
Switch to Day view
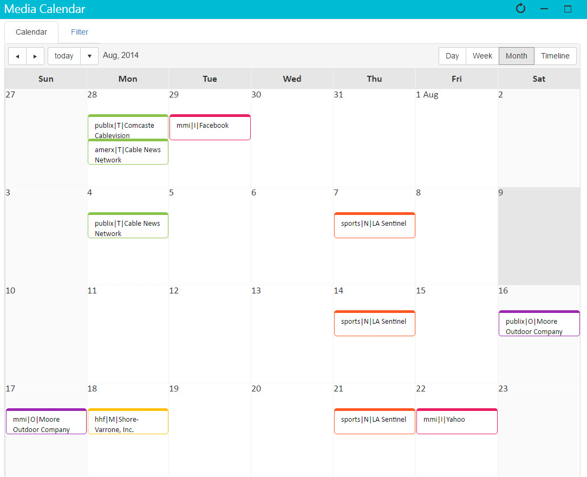point(452,56)
